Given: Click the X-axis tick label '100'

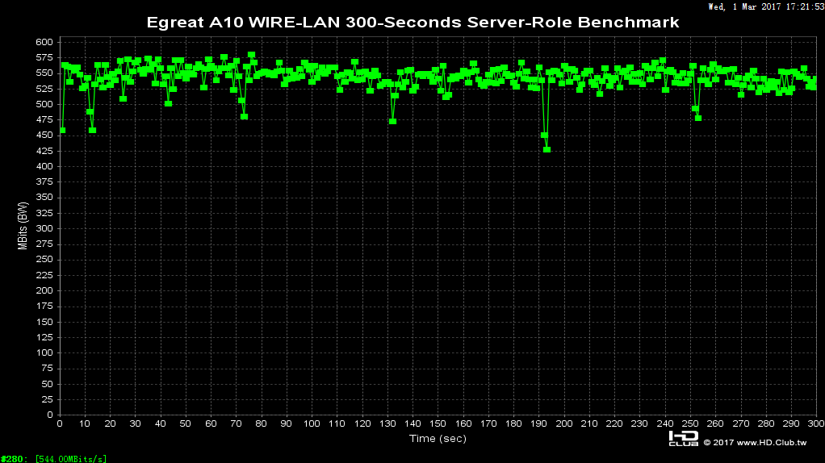Looking at the screenshot, I should [312, 423].
